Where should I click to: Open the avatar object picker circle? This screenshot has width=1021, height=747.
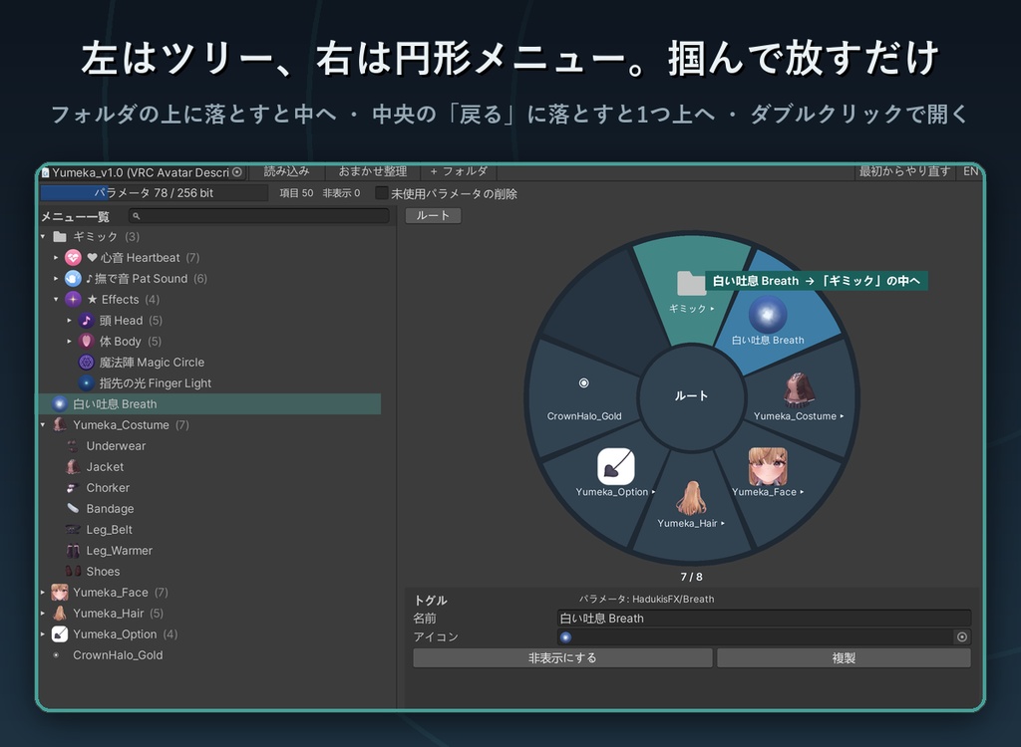[237, 172]
